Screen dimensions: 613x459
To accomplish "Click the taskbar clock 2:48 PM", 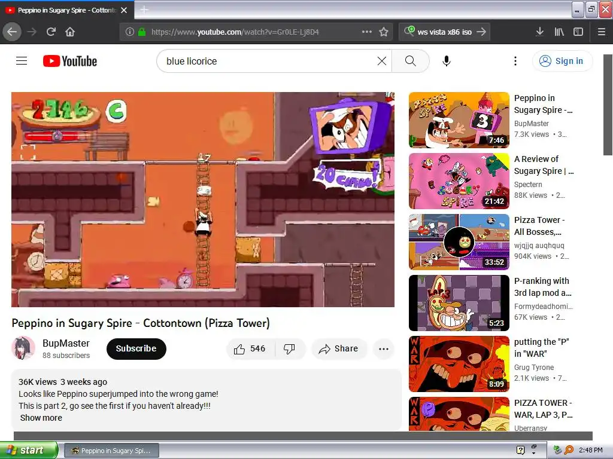I will point(591,450).
